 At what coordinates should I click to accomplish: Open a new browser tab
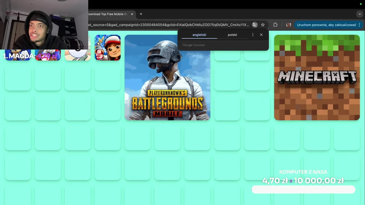click(141, 14)
